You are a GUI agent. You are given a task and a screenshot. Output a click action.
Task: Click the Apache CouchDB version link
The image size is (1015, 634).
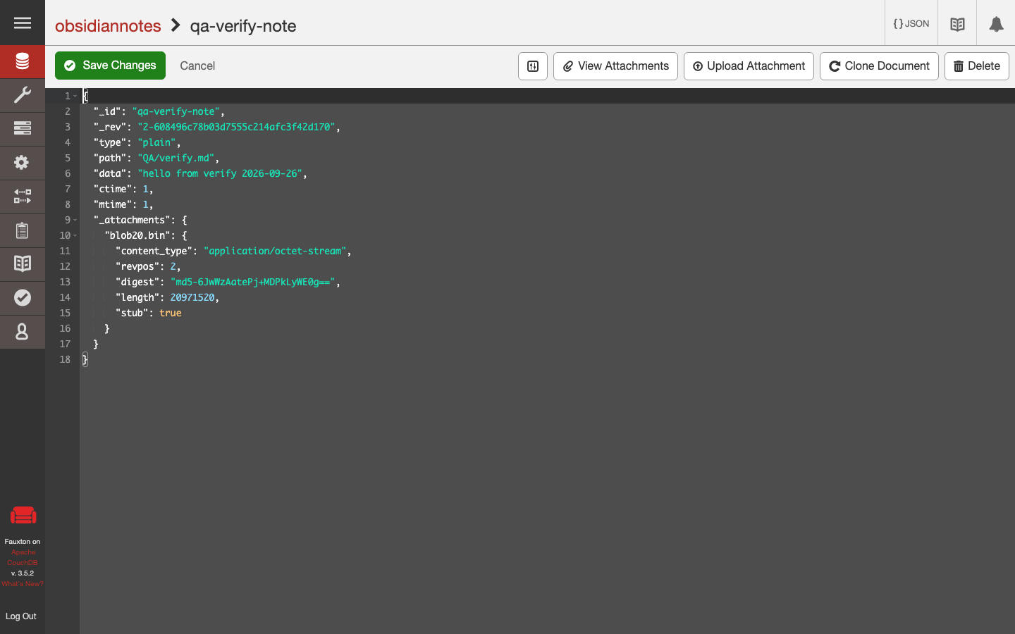(x=23, y=557)
